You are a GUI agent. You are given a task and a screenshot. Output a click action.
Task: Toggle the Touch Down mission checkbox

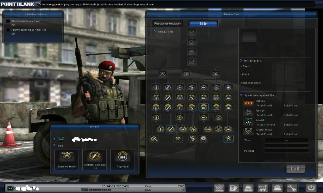[x=8, y=21]
